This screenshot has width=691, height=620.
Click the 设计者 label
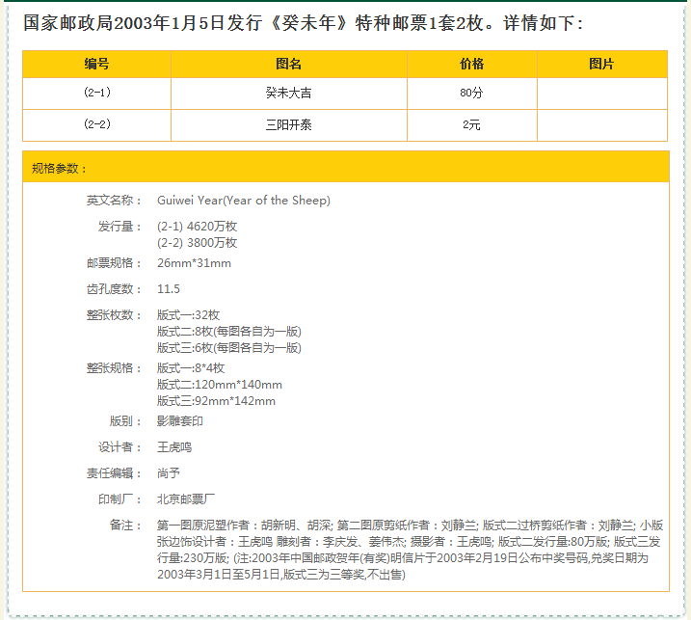click(120, 447)
